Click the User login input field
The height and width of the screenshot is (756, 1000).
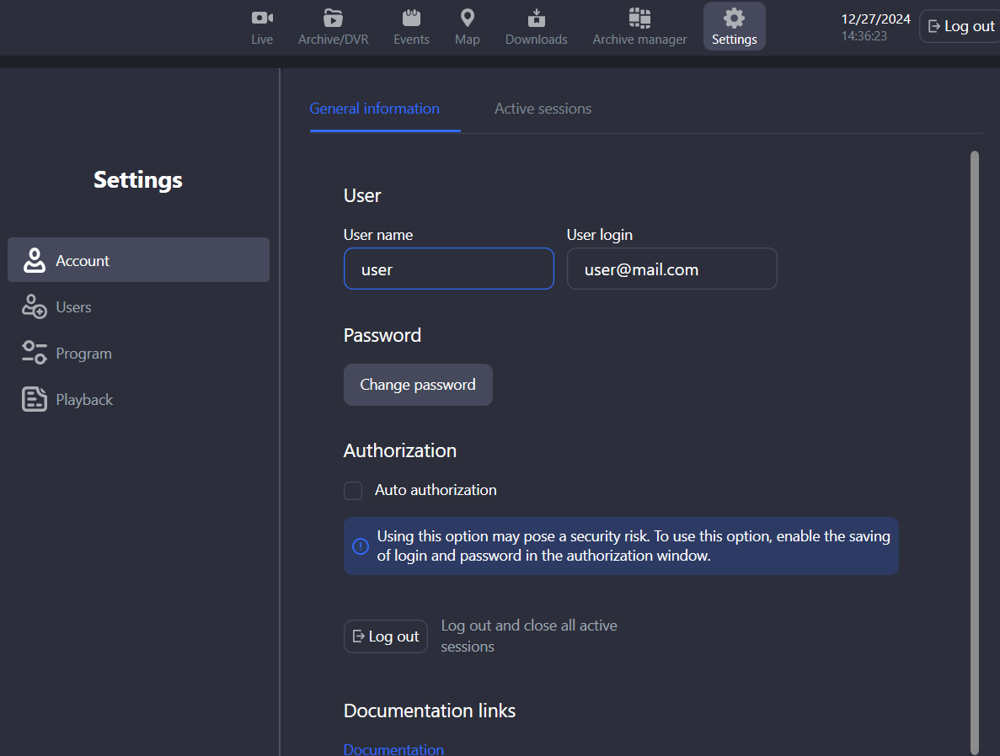tap(671, 269)
